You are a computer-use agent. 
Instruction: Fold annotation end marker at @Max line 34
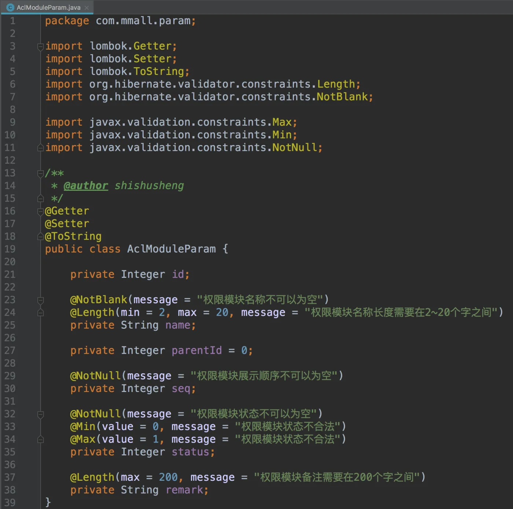click(41, 439)
